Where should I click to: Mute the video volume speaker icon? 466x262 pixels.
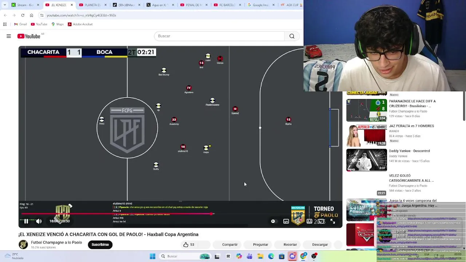39,221
